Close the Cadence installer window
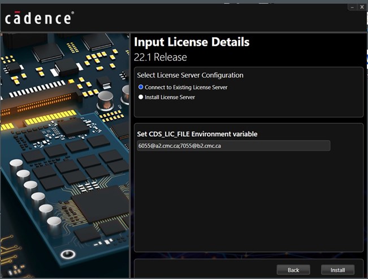The height and width of the screenshot is (279, 368). [x=362, y=7]
